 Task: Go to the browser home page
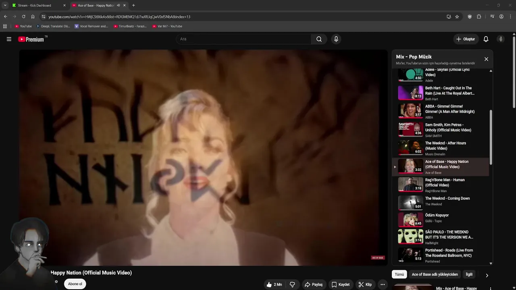(x=33, y=17)
